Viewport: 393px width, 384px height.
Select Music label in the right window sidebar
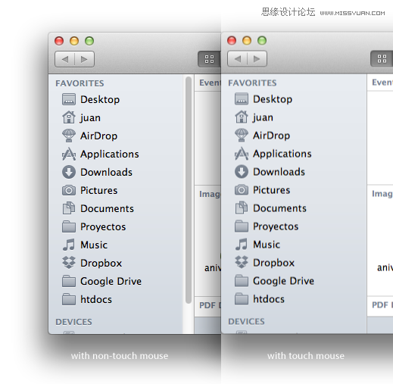coord(267,245)
